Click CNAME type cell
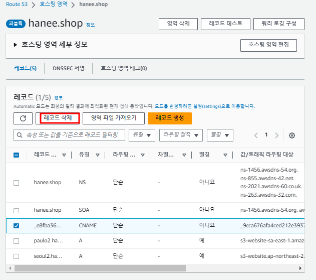This screenshot has width=316, height=280. (x=88, y=225)
